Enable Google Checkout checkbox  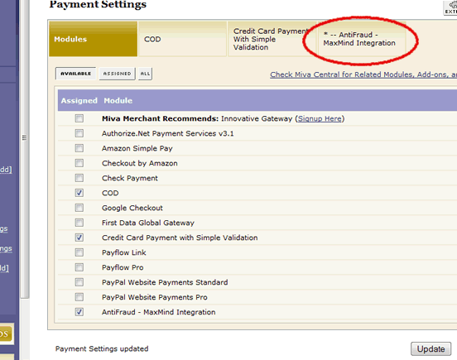79,208
